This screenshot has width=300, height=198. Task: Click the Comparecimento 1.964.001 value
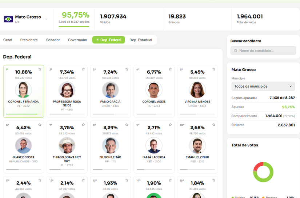point(274,116)
